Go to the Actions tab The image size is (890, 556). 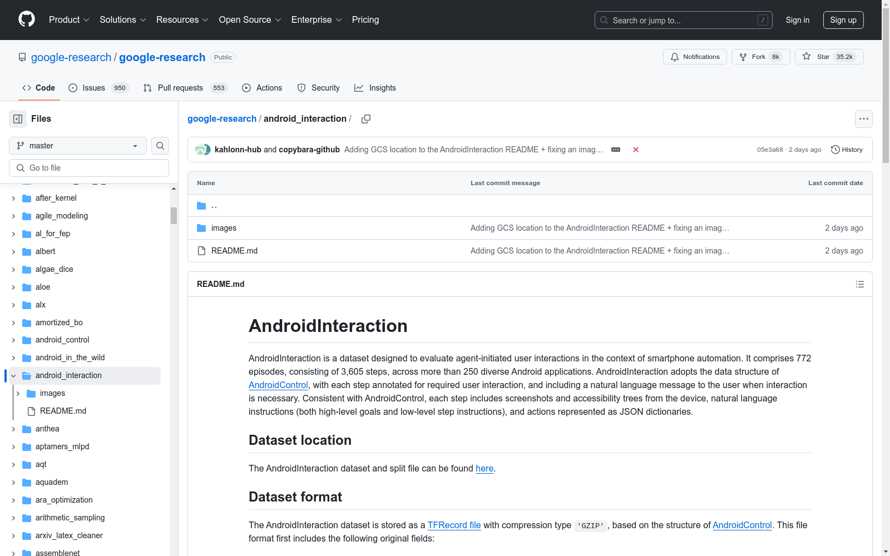point(262,88)
